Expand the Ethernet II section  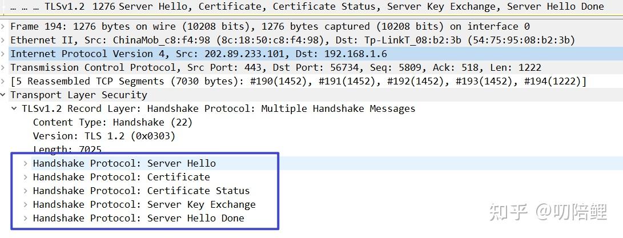pyautogui.click(x=5, y=41)
